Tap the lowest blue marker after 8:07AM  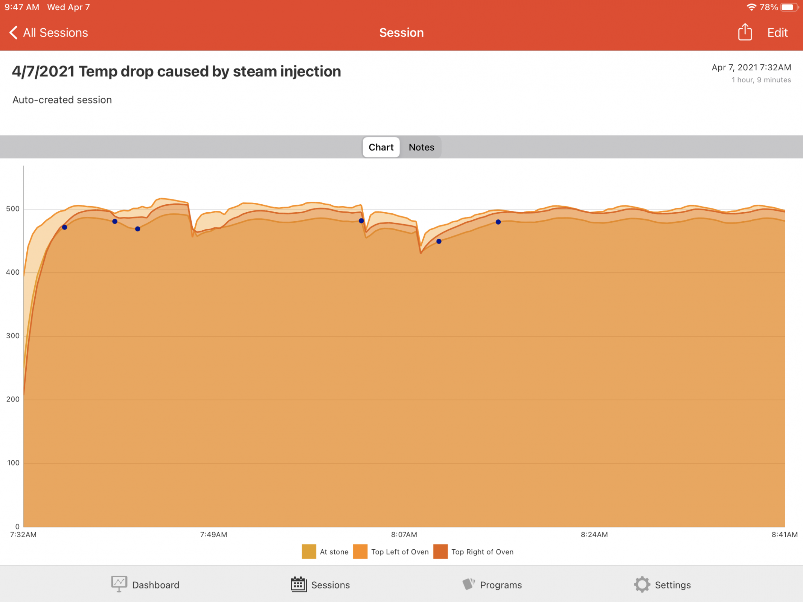pyautogui.click(x=439, y=242)
